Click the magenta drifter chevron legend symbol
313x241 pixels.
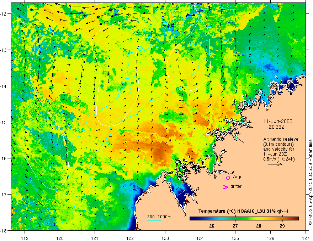point(225,187)
